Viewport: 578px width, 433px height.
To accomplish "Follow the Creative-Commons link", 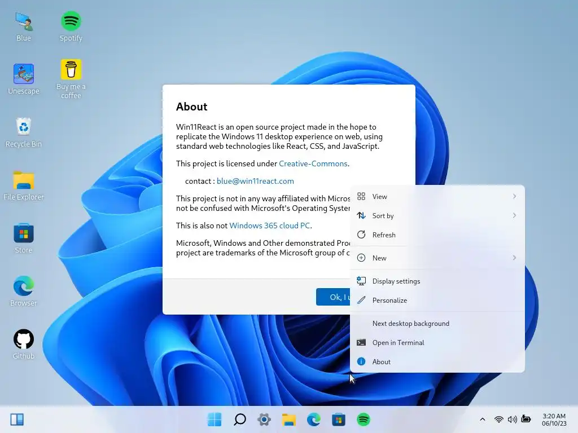I will [313, 164].
